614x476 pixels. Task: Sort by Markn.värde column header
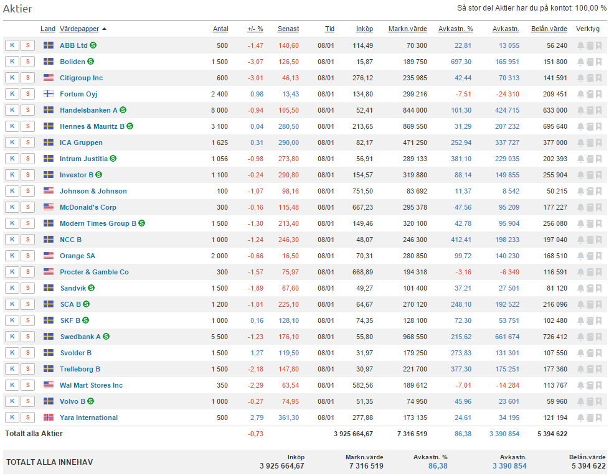(408, 29)
